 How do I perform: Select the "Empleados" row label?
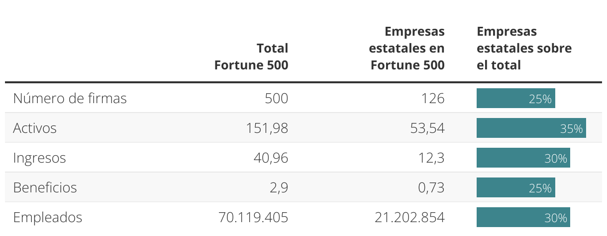click(x=47, y=218)
